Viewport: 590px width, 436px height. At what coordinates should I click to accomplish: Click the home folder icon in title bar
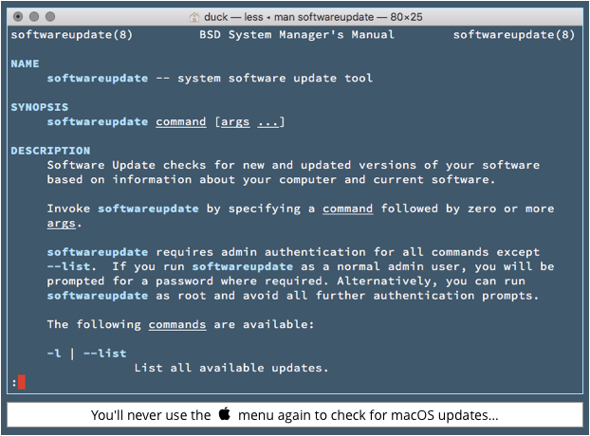click(x=194, y=17)
